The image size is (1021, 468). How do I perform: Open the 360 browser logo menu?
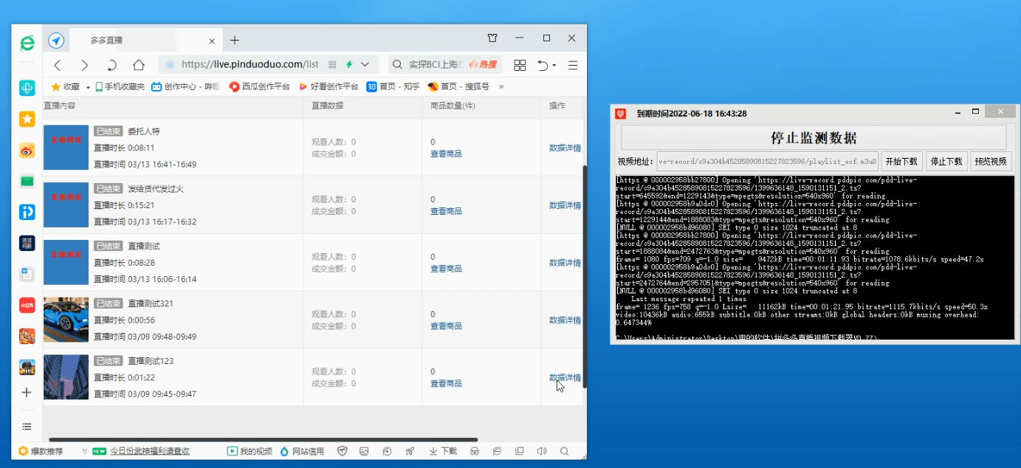[x=27, y=43]
